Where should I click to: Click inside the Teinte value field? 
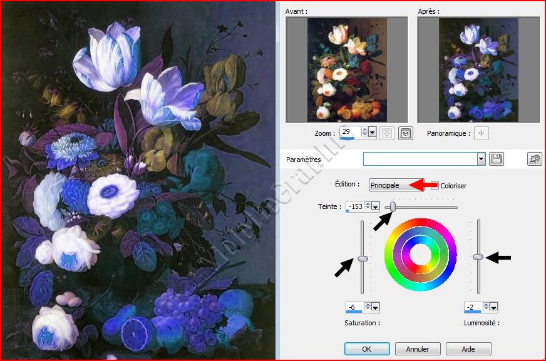point(354,206)
